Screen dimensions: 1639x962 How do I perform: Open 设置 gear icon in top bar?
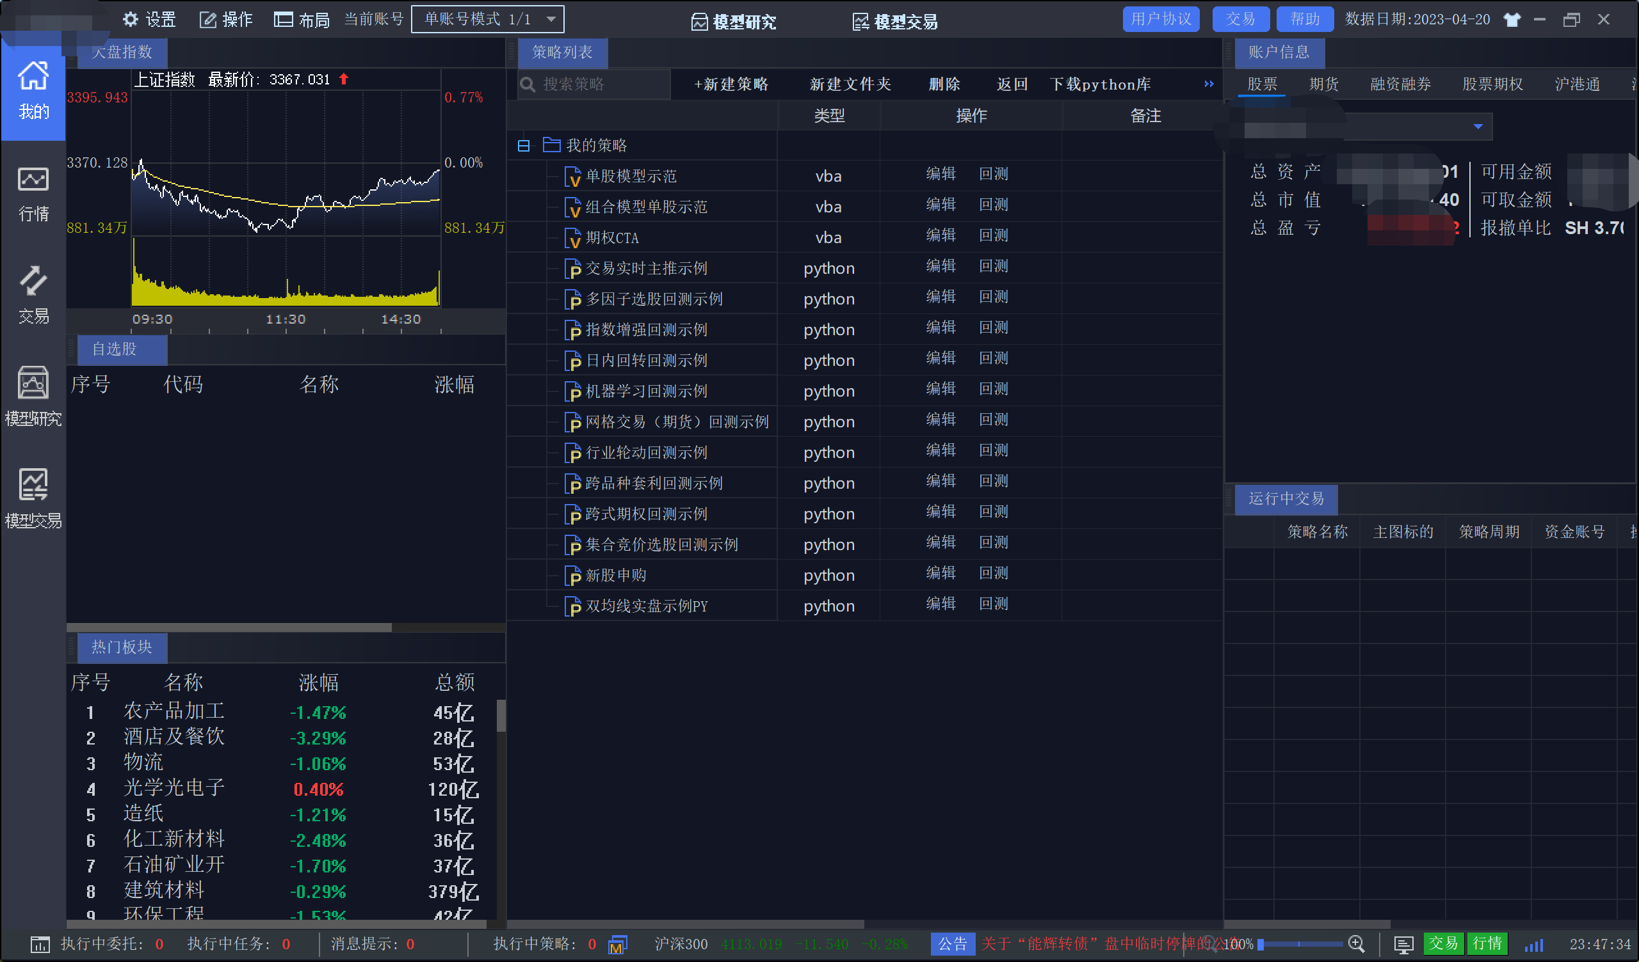[130, 19]
